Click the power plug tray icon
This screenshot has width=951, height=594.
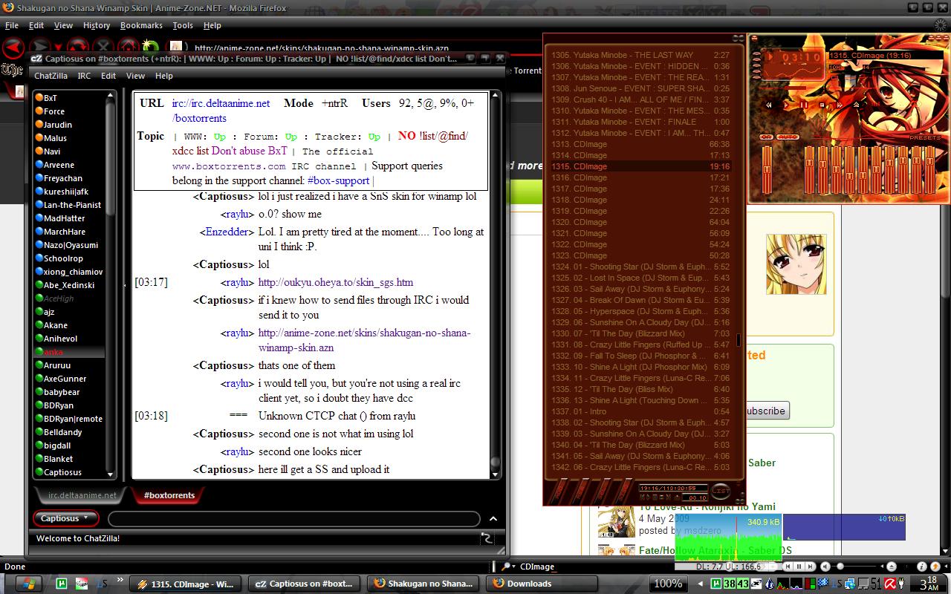pos(901,584)
